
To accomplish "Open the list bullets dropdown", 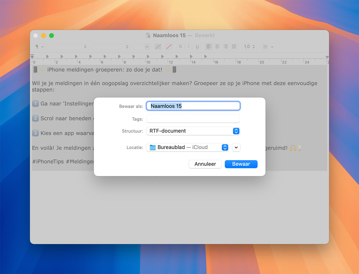I will [x=268, y=47].
